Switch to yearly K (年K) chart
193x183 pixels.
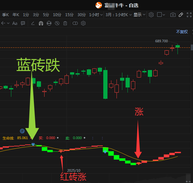(16, 15)
